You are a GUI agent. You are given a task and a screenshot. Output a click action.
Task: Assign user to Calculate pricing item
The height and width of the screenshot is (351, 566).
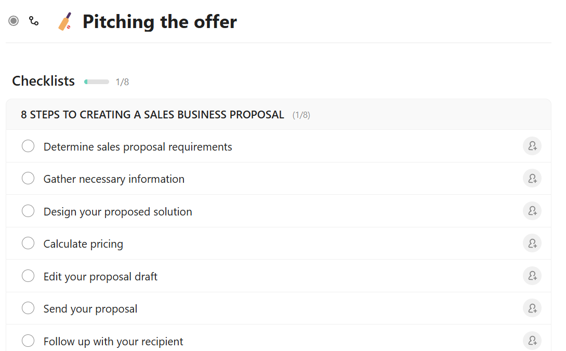point(532,244)
